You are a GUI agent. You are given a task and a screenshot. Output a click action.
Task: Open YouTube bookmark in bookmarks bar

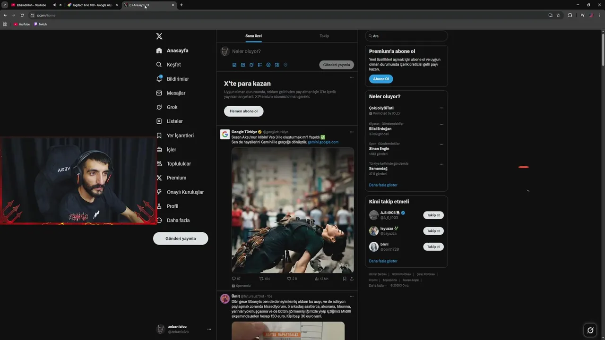tap(22, 24)
